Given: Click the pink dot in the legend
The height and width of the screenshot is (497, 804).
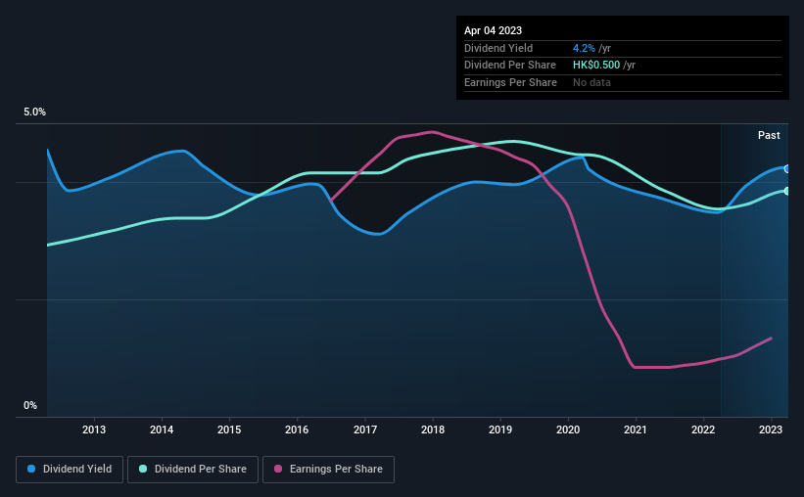Looking at the screenshot, I should coord(278,470).
